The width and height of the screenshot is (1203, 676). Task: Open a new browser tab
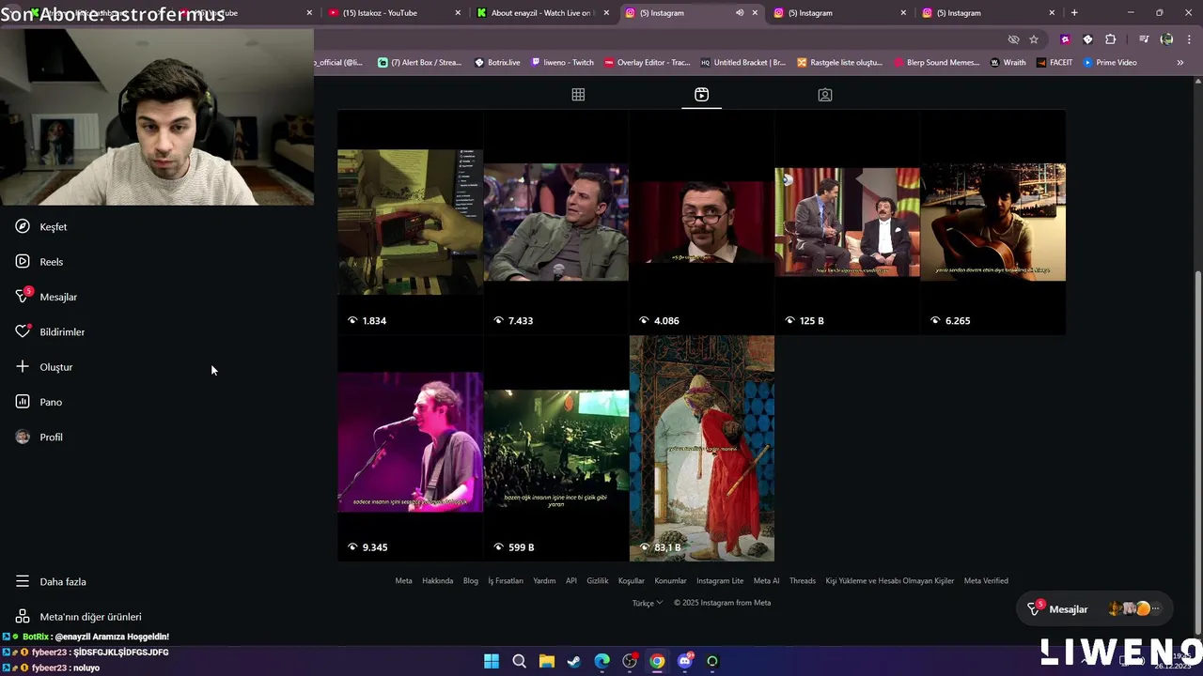tap(1074, 13)
